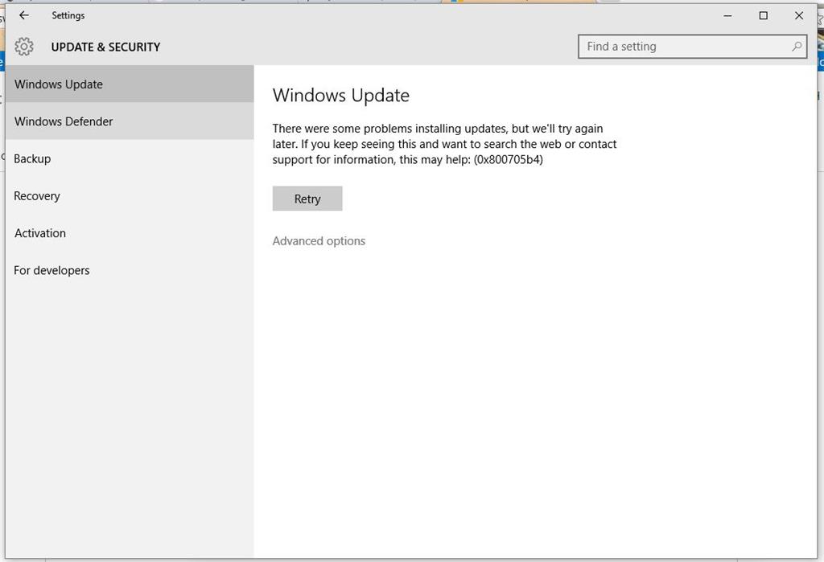Click the UPDATE & SECURITY header title

point(105,47)
